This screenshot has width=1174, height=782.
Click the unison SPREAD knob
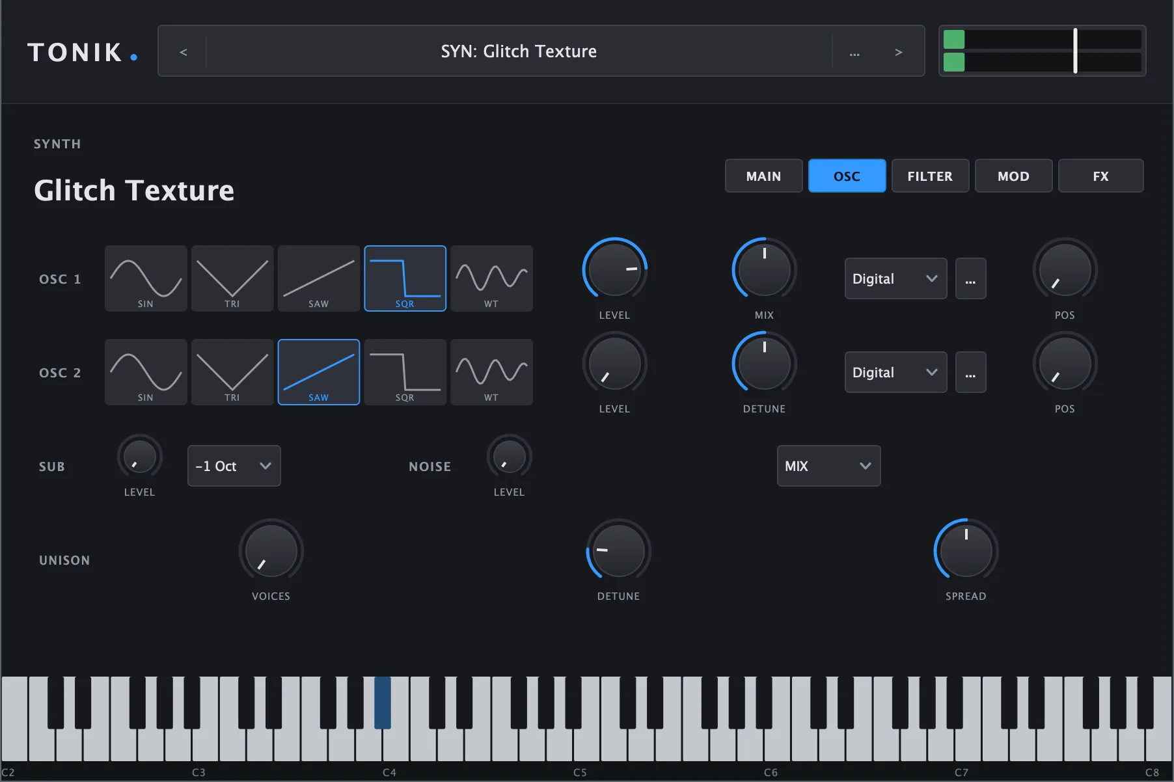click(x=966, y=550)
